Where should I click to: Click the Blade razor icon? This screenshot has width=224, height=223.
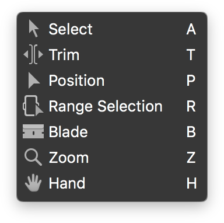coord(33,131)
